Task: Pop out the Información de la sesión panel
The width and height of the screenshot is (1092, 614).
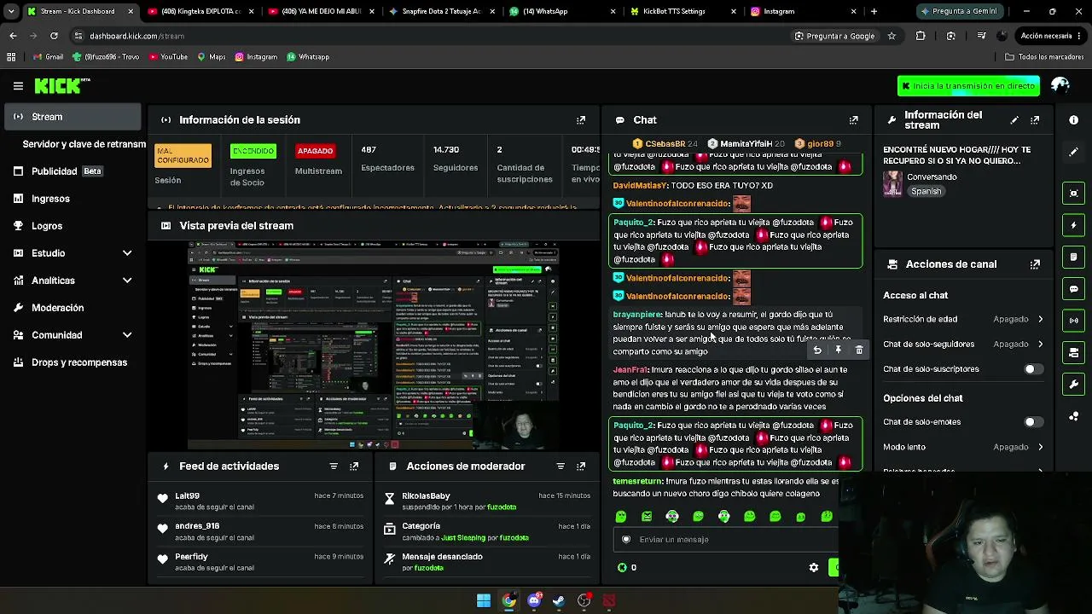Action: coord(581,120)
